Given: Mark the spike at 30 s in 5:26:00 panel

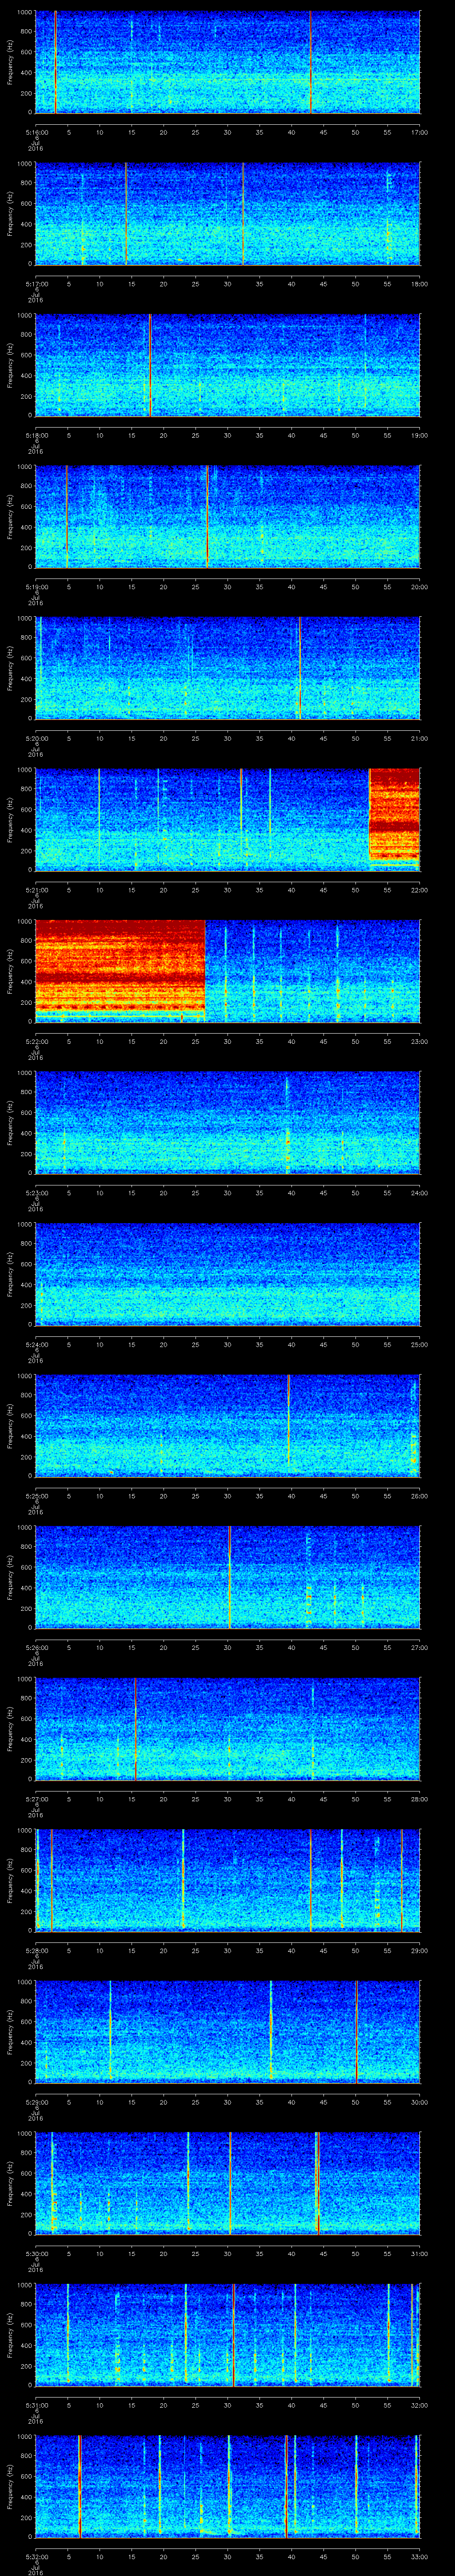Looking at the screenshot, I should point(230,1577).
